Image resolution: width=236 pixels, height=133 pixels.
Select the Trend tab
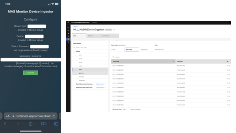[x=113, y=50]
